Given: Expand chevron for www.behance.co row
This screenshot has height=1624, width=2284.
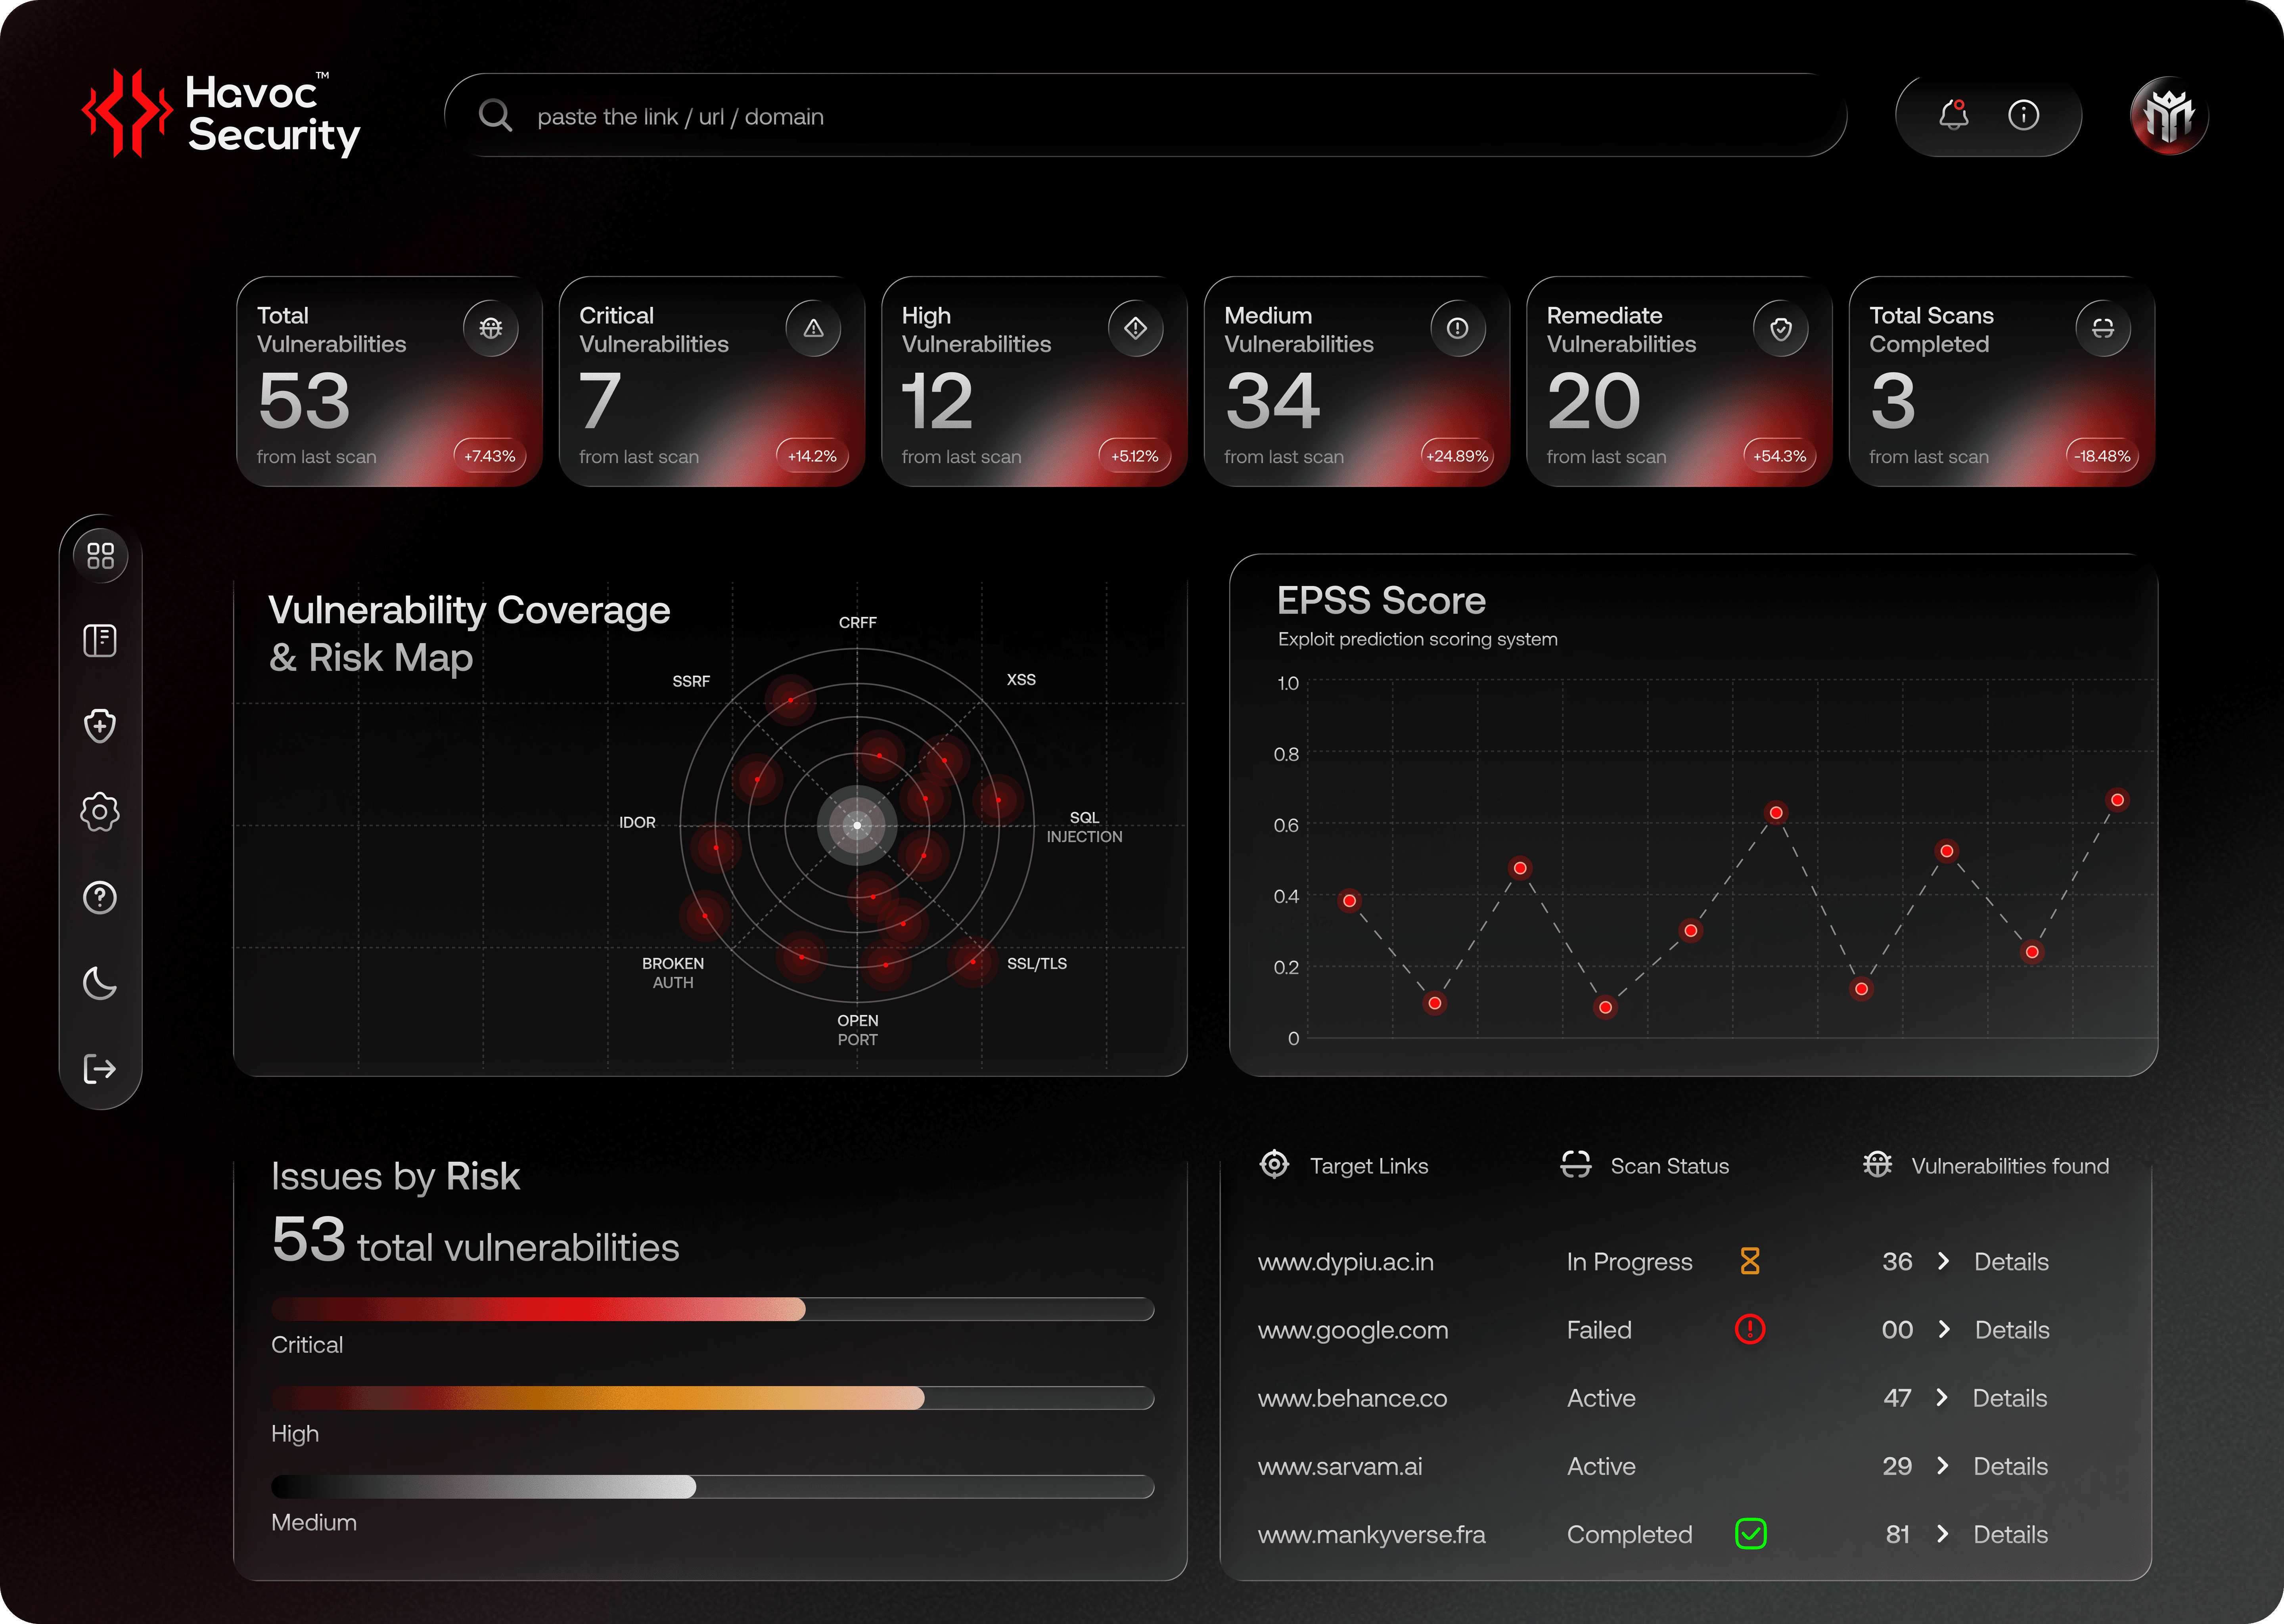Looking at the screenshot, I should coord(1942,1397).
